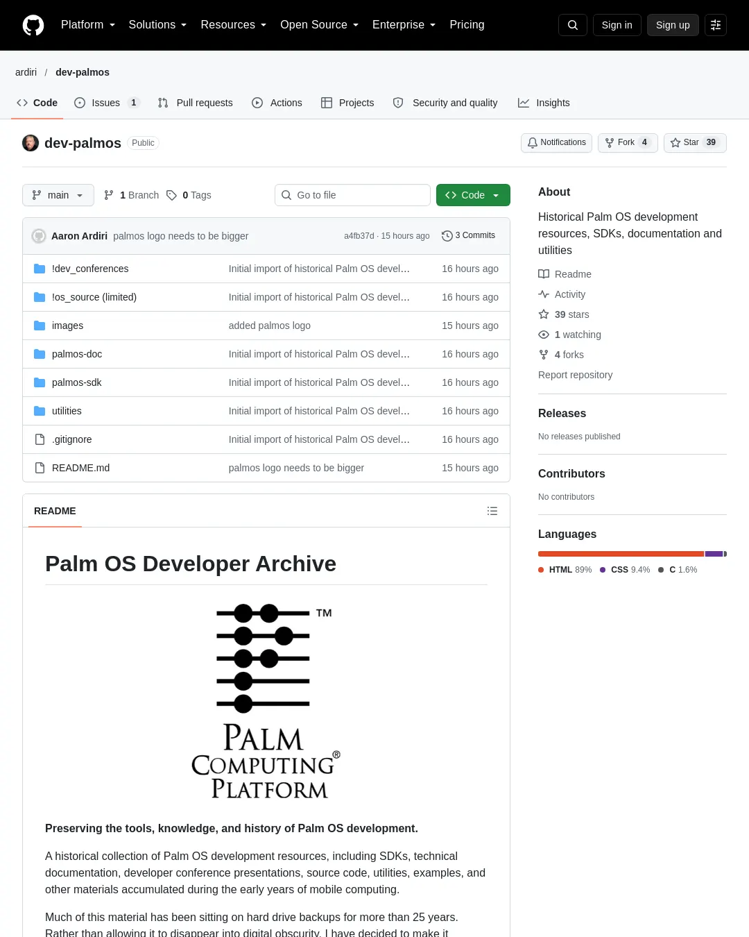Viewport: 749px width, 937px height.
Task: Click the dev-palmos owner avatar
Action: coord(31,143)
